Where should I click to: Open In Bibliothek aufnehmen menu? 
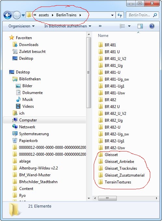coord(68,26)
